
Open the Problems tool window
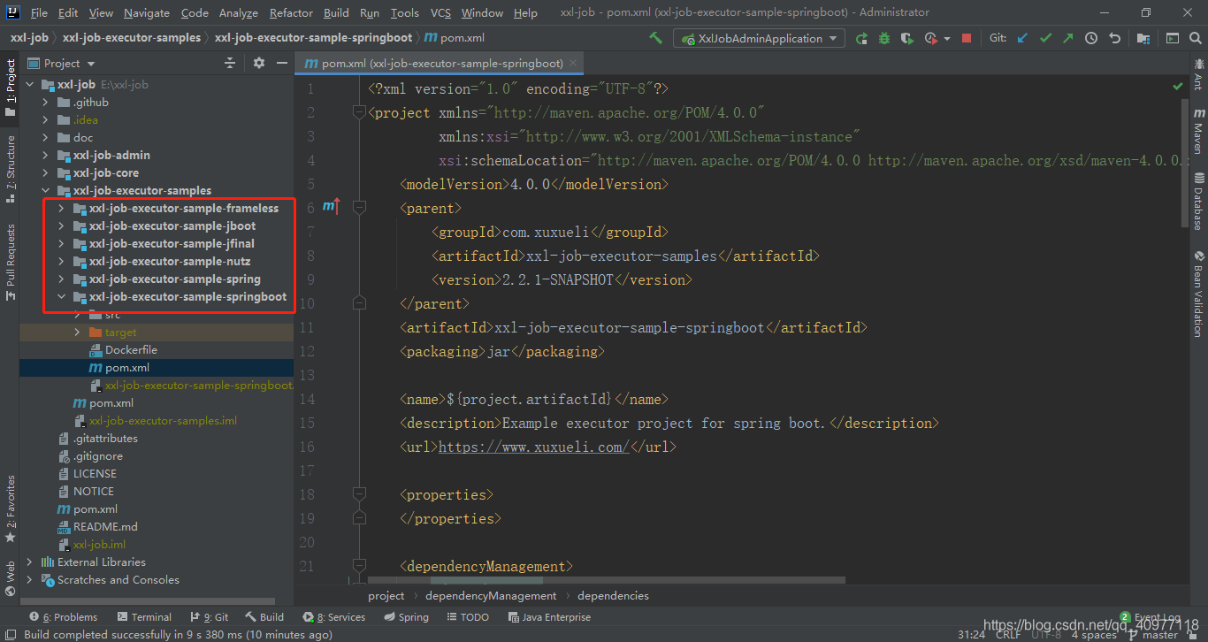point(64,617)
